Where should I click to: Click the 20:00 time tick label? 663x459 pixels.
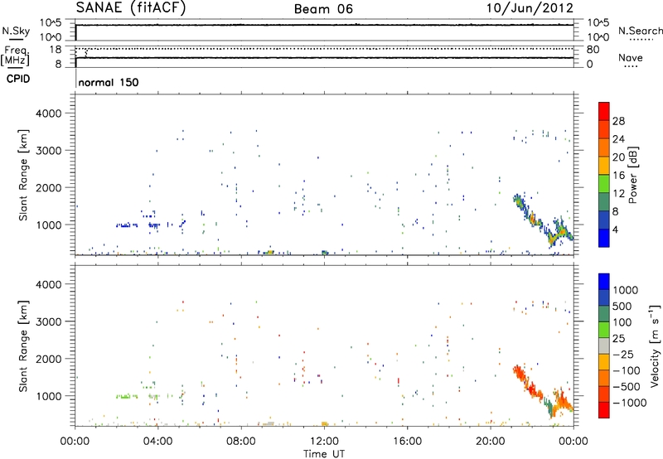(x=490, y=442)
